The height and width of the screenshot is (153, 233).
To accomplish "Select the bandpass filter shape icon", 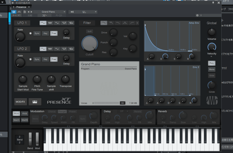I will pos(125,23).
